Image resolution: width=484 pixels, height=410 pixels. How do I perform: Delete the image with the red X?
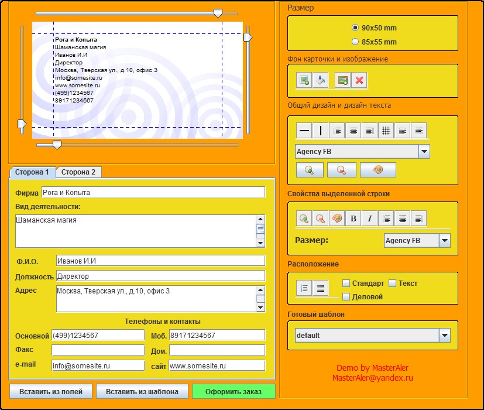pos(359,80)
